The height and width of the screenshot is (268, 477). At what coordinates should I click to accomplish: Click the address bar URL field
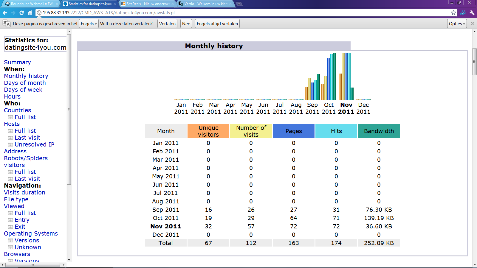[x=244, y=13]
